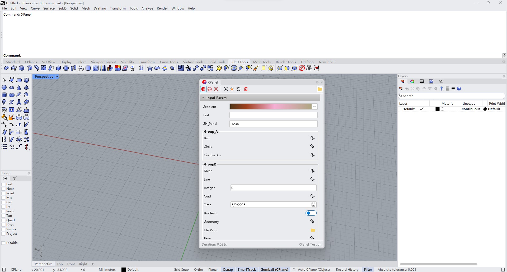Enable the Mid osnap checkbox
The height and width of the screenshot is (272, 507).
(3, 198)
